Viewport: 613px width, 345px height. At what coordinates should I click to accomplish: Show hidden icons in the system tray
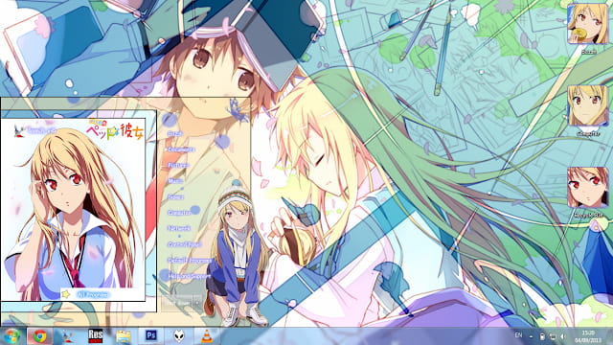click(x=531, y=336)
